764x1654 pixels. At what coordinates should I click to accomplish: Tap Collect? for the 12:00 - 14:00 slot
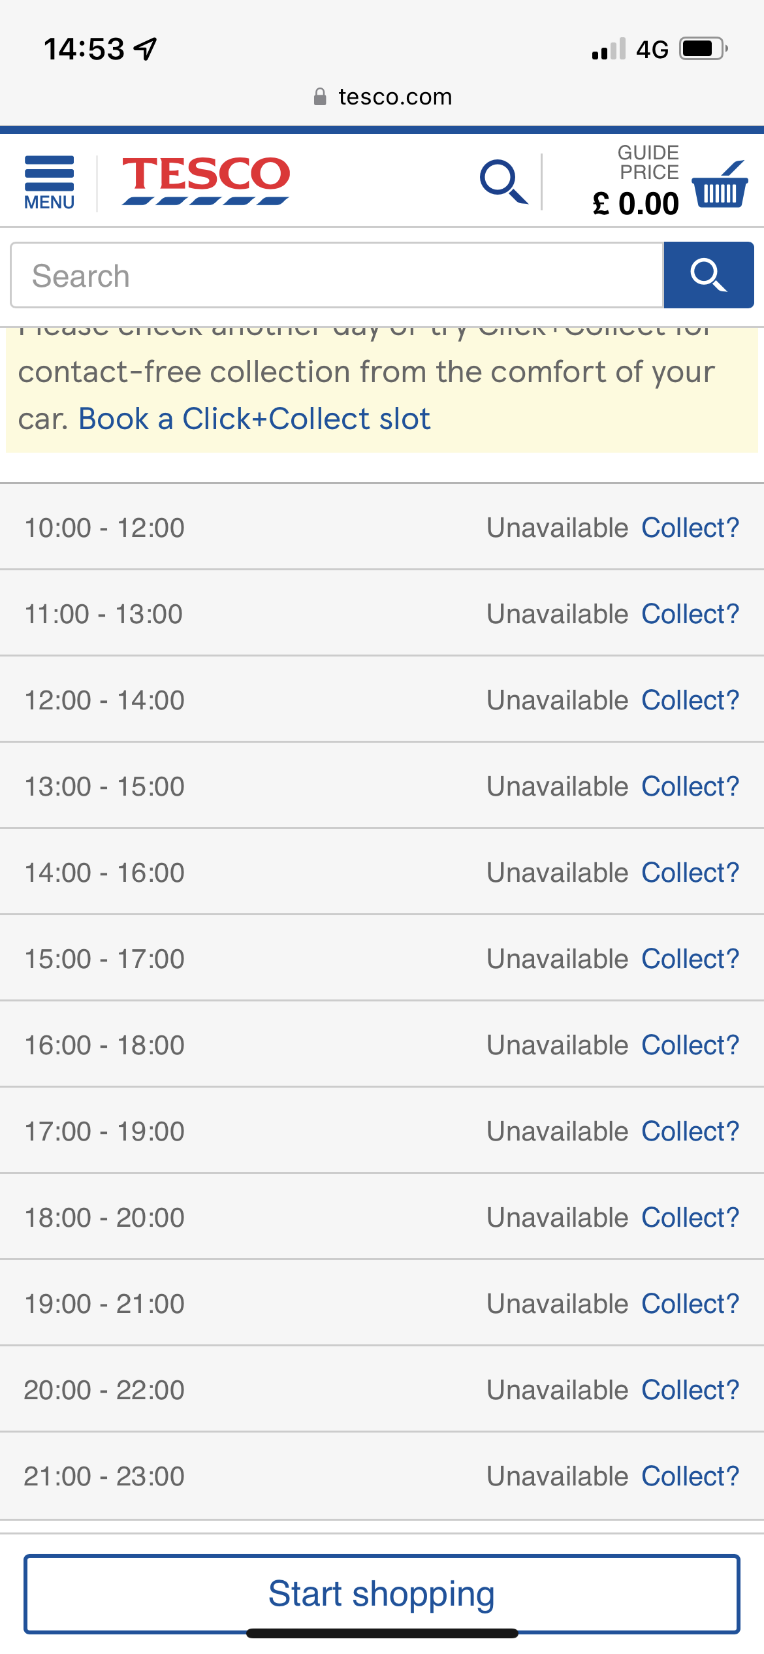tap(690, 700)
